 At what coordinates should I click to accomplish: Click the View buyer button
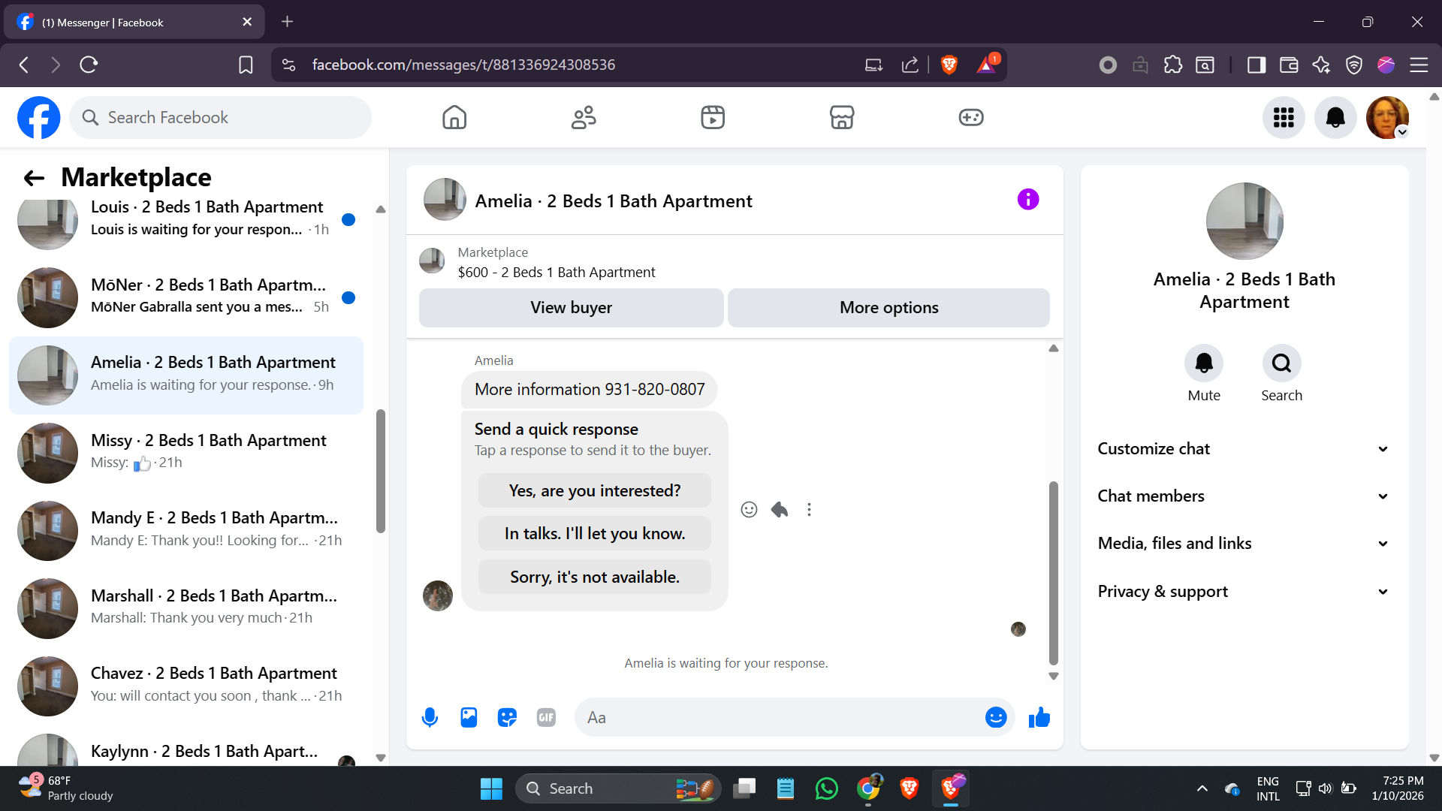[571, 308]
